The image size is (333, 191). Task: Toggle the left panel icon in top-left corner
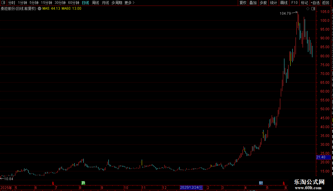pyautogui.click(x=3, y=3)
